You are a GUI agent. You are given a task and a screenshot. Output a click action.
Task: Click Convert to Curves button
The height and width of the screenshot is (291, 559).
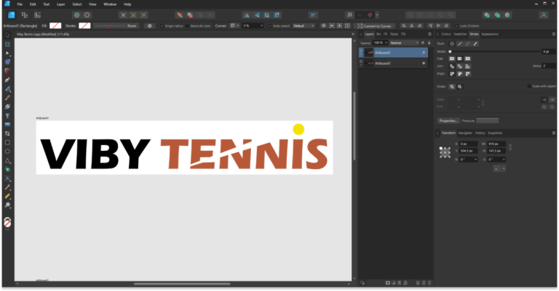[x=374, y=26]
